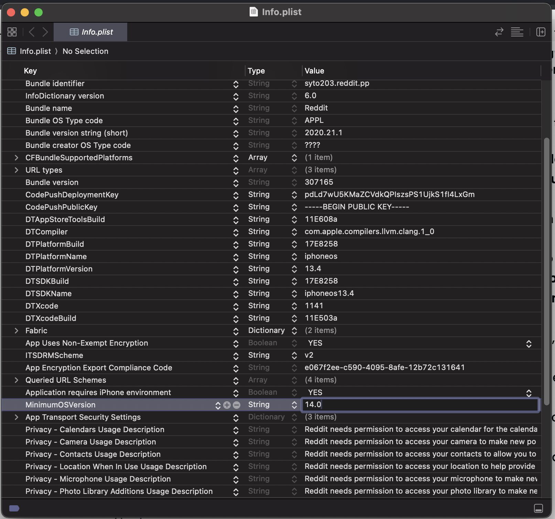Click the MinimumOSVersion value field 14.0
The height and width of the screenshot is (519, 555).
[420, 405]
